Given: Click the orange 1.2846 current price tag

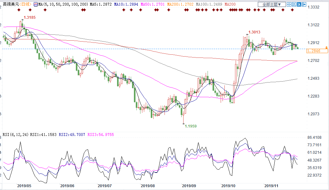Looking at the screenshot, I should point(313,51).
